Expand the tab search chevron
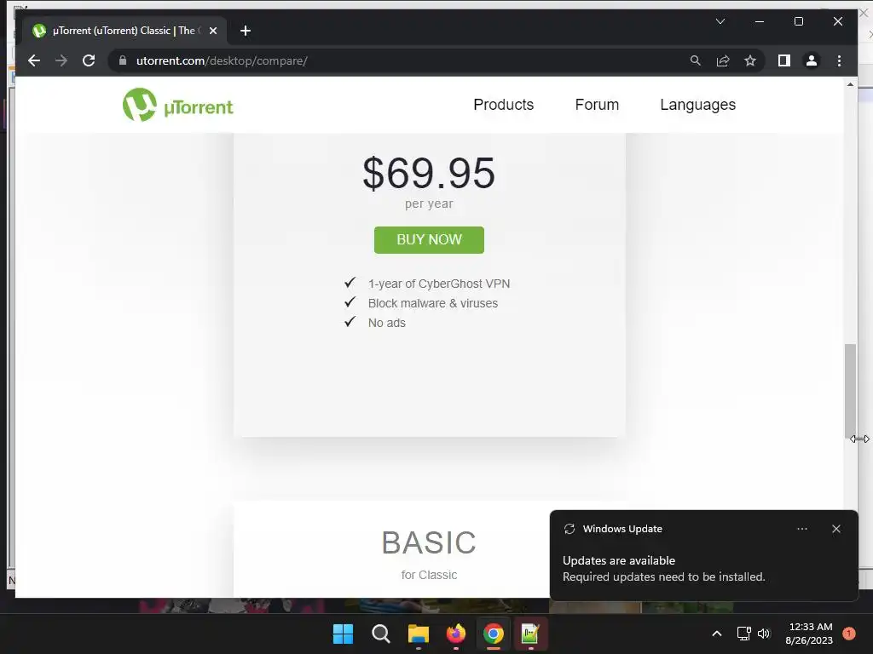This screenshot has height=654, width=873. pyautogui.click(x=720, y=21)
